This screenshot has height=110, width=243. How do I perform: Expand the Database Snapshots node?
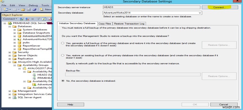[x=15, y=33]
